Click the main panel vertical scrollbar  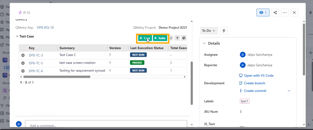tap(192, 83)
